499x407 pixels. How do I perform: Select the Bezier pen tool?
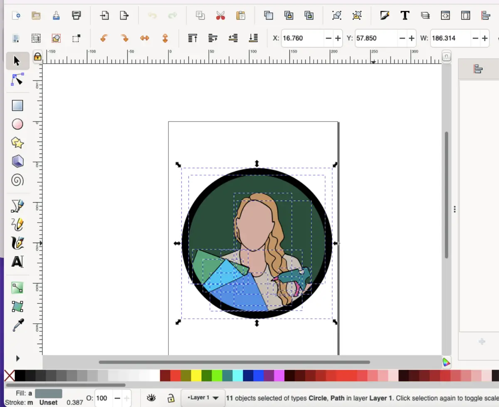[x=17, y=206]
